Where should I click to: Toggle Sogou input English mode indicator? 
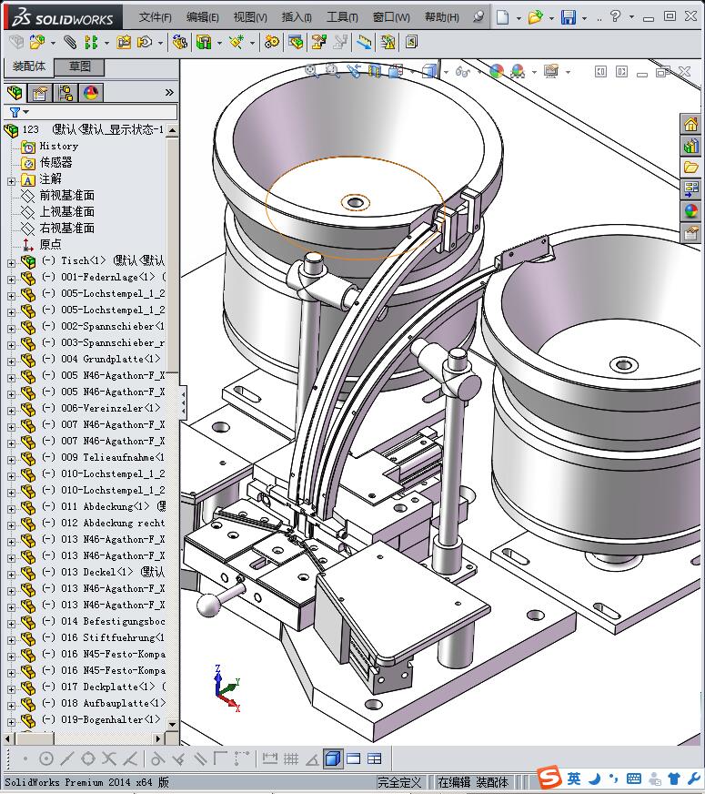pyautogui.click(x=574, y=779)
